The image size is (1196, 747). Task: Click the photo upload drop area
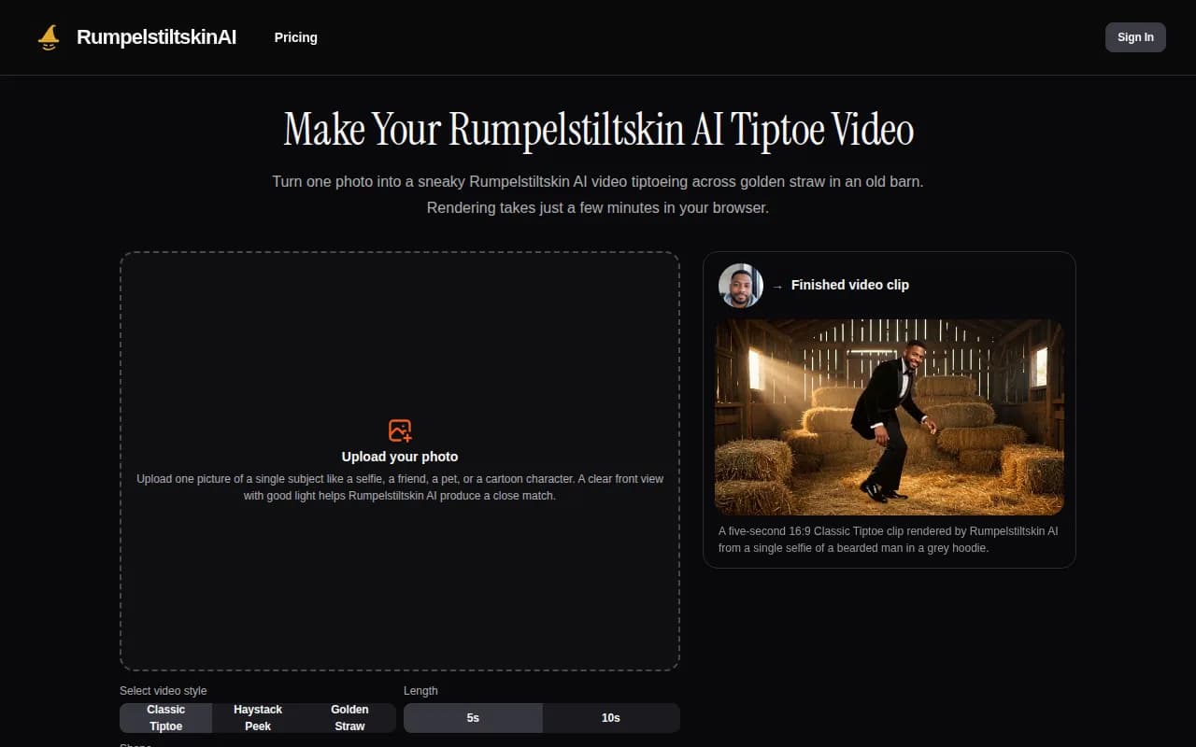[x=400, y=461]
